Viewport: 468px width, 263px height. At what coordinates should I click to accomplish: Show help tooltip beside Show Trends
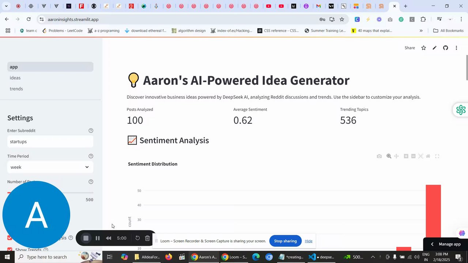point(46,250)
